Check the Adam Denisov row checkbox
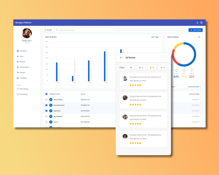Viewport: 219px width, 175px height. click(46, 99)
